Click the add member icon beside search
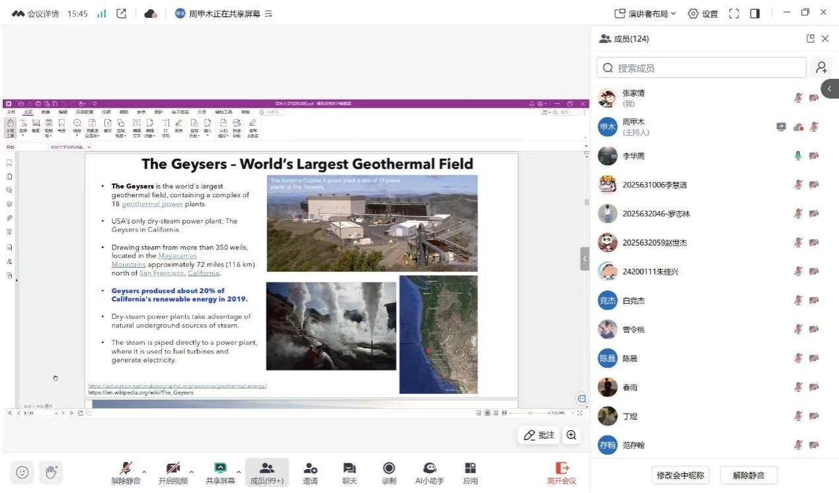 pyautogui.click(x=821, y=67)
